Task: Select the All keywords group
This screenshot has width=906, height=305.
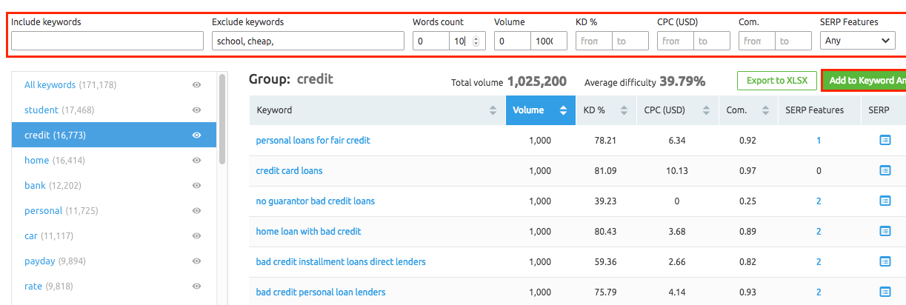Action: pyautogui.click(x=114, y=85)
